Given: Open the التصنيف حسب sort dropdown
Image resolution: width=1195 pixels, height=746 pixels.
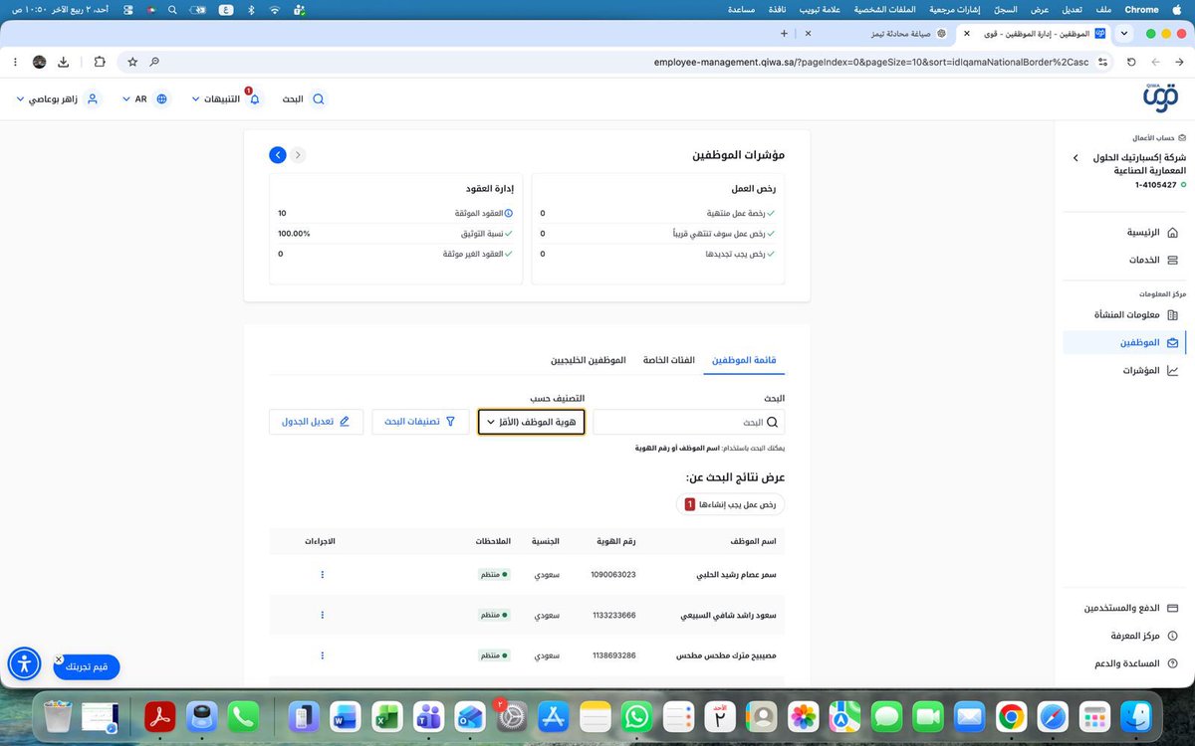Looking at the screenshot, I should tap(531, 422).
